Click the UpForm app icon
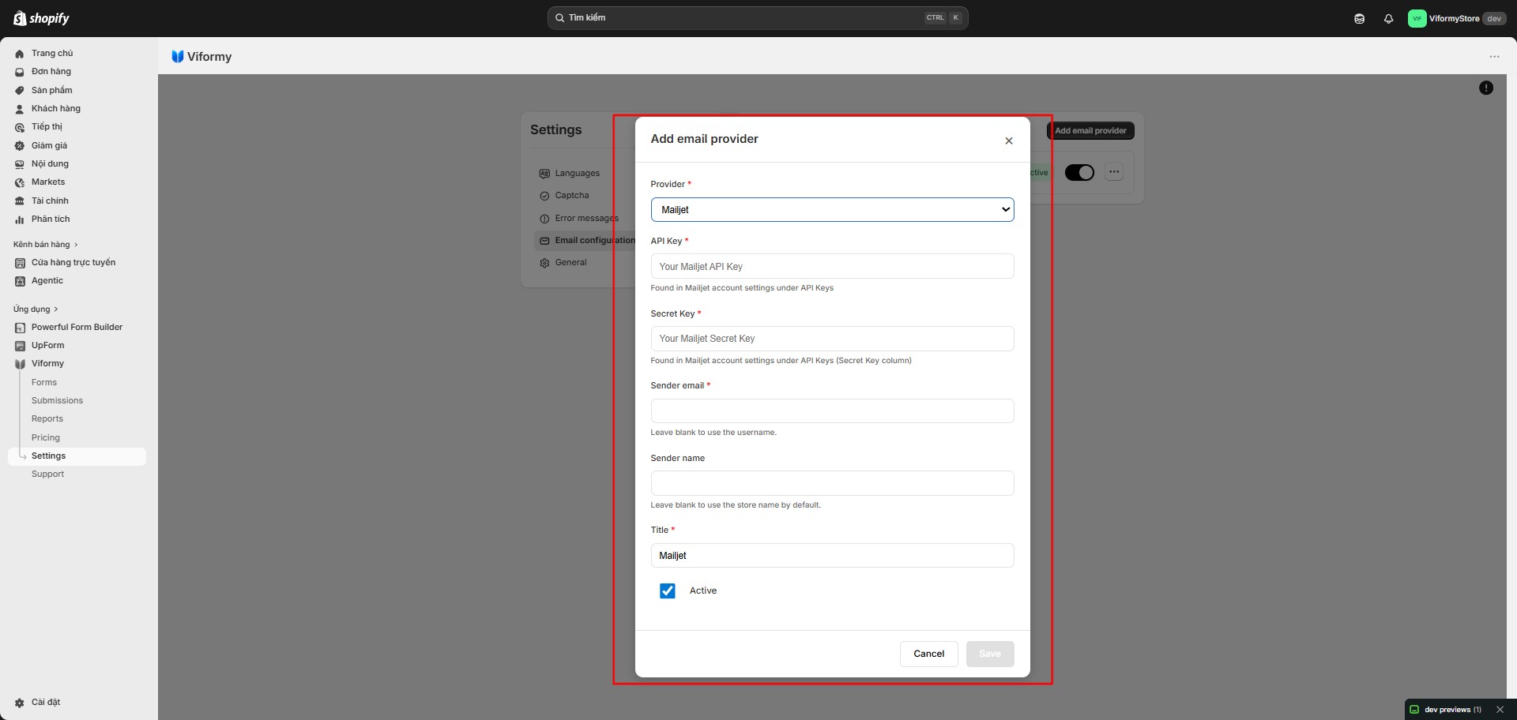This screenshot has height=720, width=1517. coord(20,346)
